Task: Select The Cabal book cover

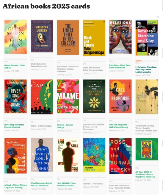Action: 42,97
